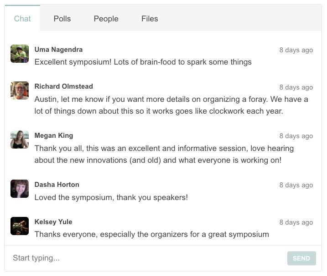The width and height of the screenshot is (327, 276).
Task: Open Megan King's profile avatar
Action: (20, 140)
